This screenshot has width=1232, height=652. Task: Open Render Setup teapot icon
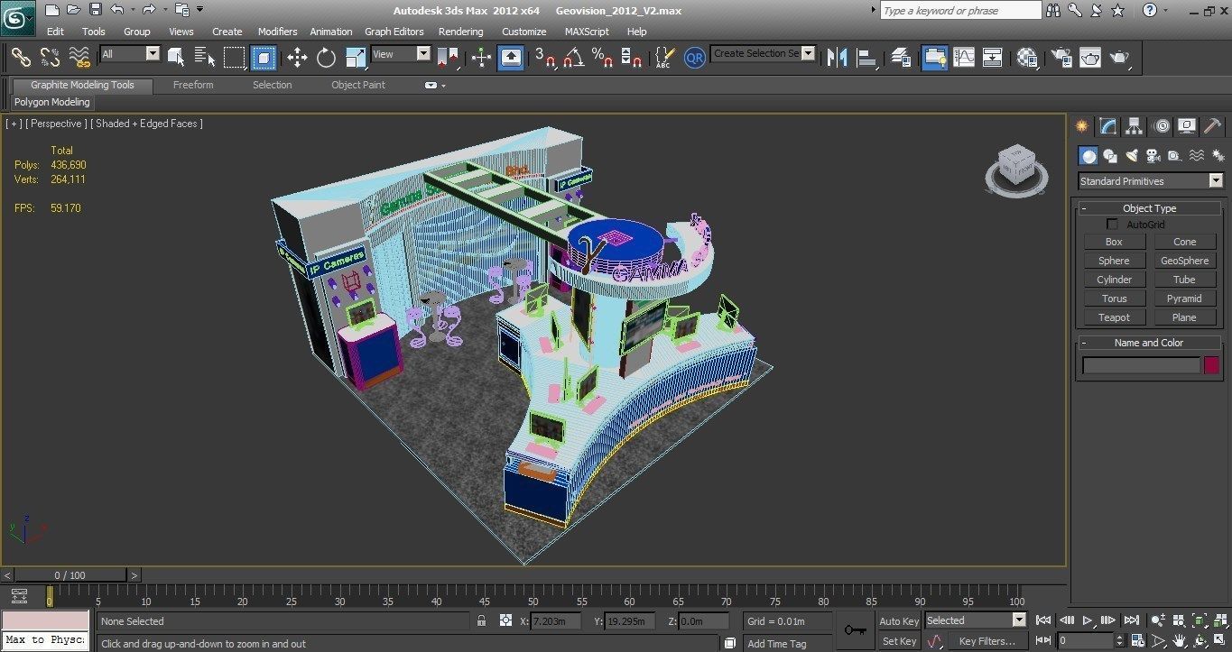(1061, 58)
